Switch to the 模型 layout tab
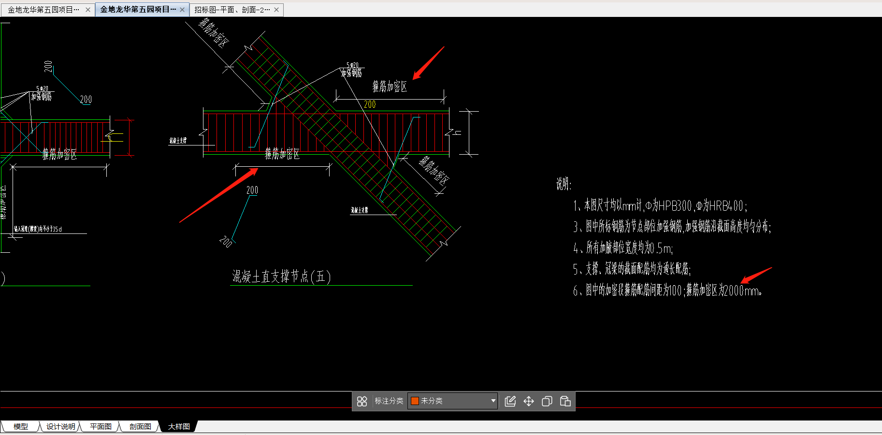The height and width of the screenshot is (435, 882). click(21, 426)
